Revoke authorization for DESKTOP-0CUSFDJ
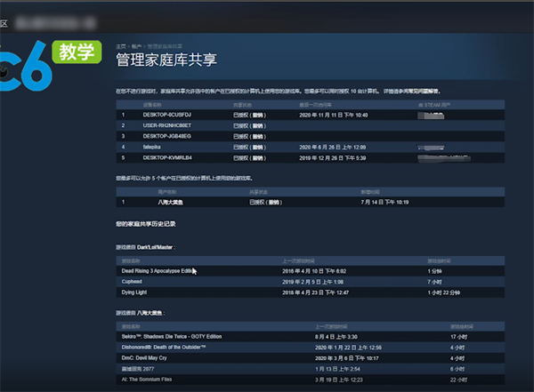Screen dimensions: 534x392 click(258, 116)
